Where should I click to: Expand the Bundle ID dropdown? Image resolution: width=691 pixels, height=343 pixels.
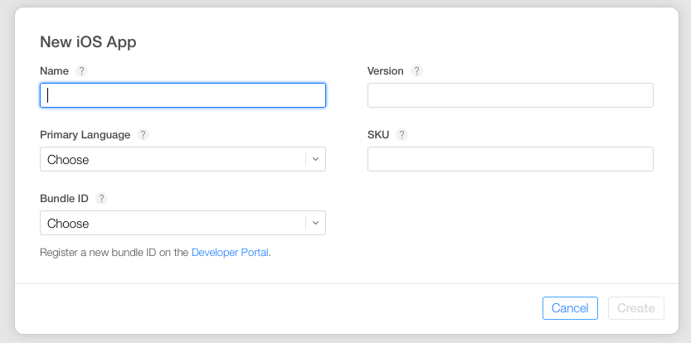[x=182, y=223]
